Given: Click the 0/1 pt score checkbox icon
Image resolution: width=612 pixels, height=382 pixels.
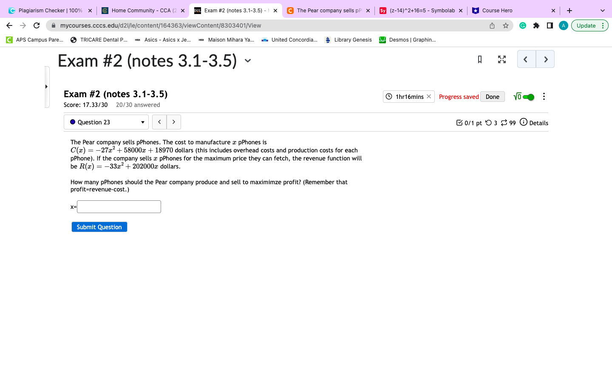Looking at the screenshot, I should 460,123.
